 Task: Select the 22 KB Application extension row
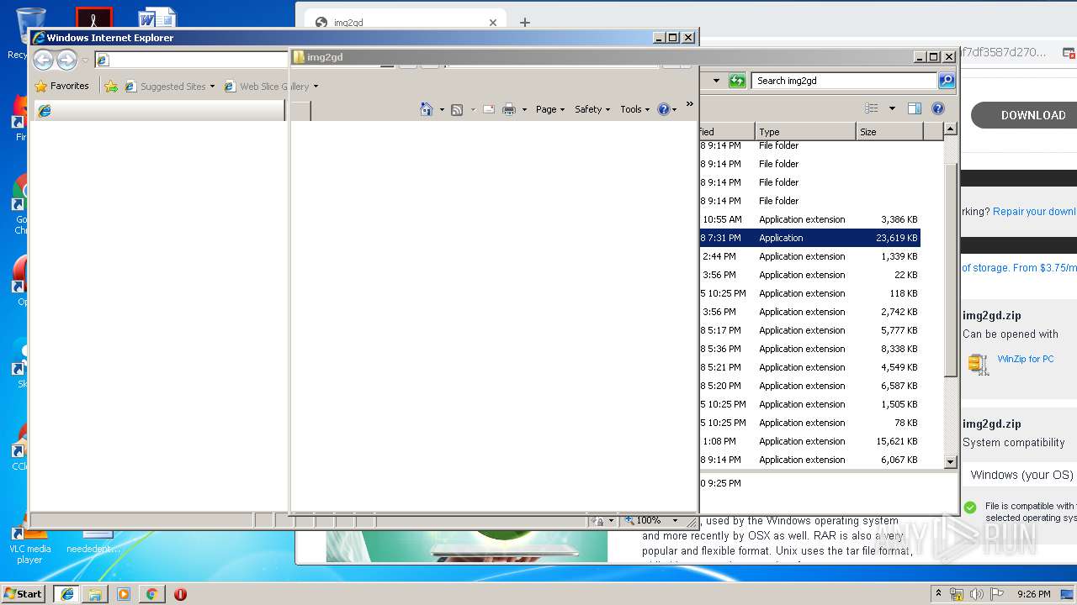click(809, 275)
